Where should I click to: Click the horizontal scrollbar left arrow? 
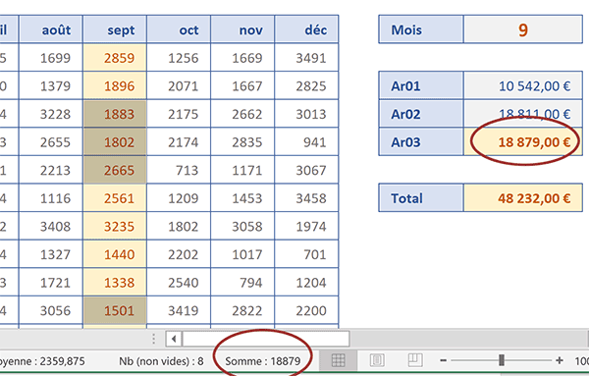pos(174,340)
